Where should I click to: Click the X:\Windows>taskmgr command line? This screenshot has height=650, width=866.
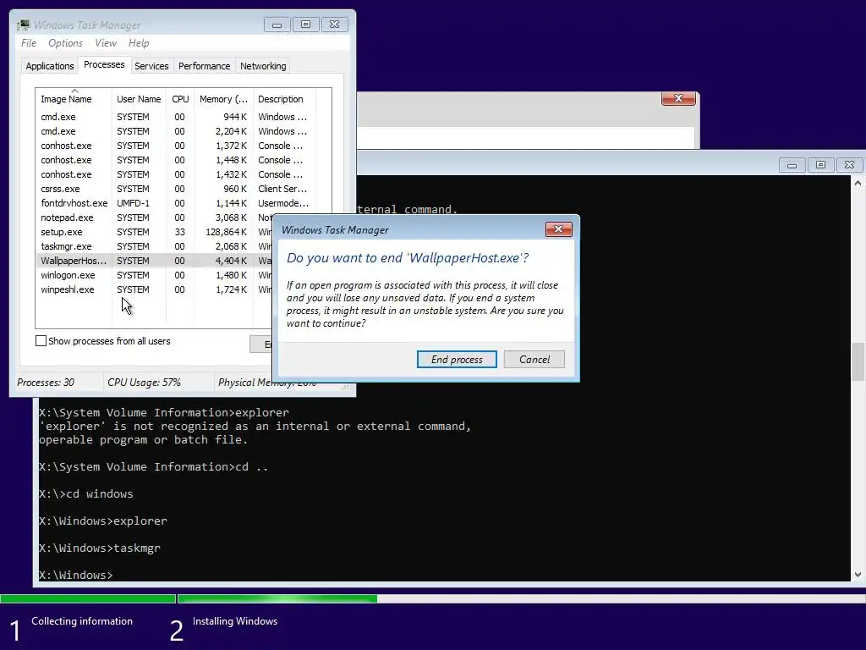[x=100, y=548]
